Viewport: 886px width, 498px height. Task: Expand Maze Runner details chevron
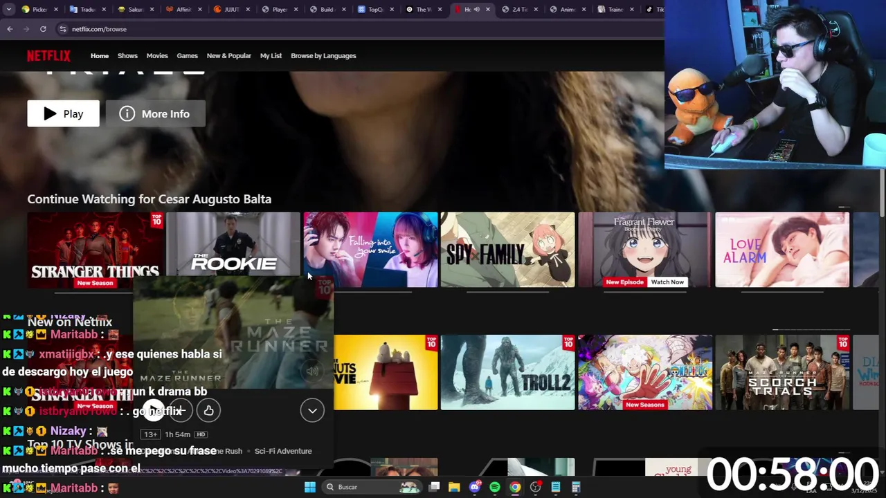[312, 411]
